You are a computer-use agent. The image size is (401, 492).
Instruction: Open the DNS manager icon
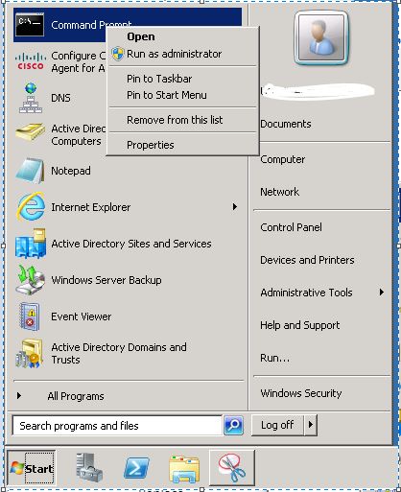pos(31,98)
